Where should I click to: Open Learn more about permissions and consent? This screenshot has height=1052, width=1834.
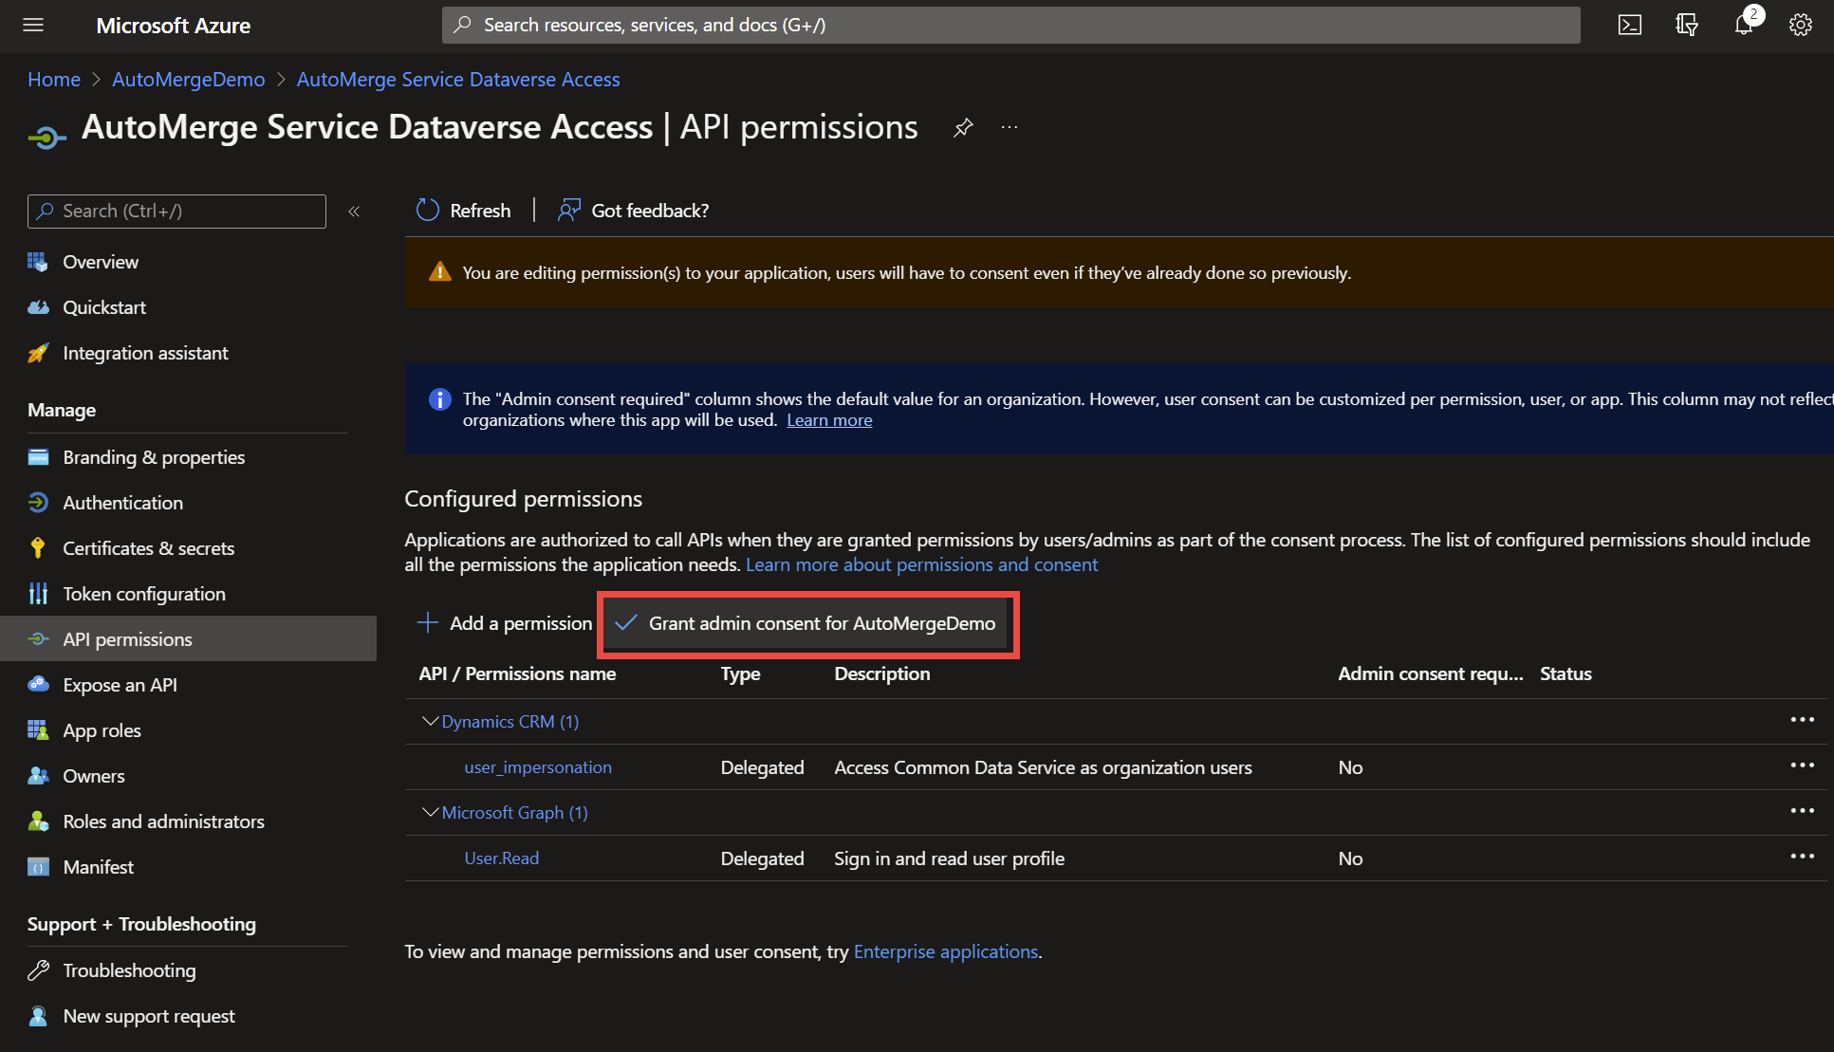[921, 564]
